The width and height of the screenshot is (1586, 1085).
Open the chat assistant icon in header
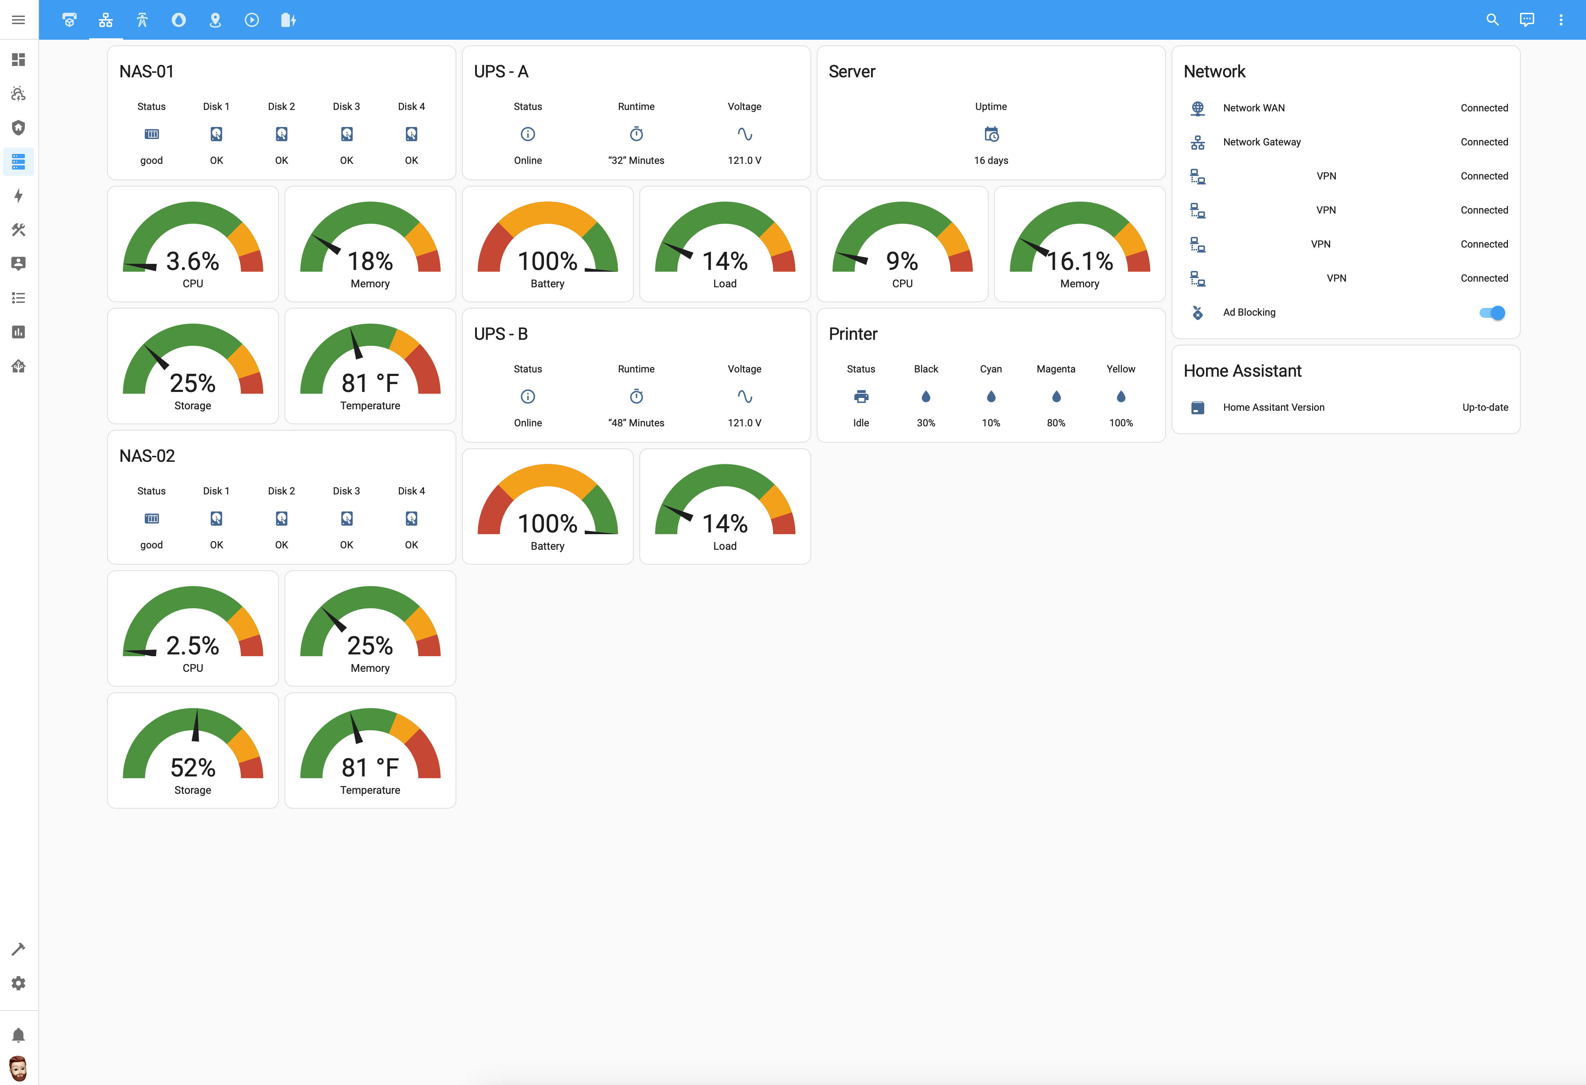[x=1527, y=20]
